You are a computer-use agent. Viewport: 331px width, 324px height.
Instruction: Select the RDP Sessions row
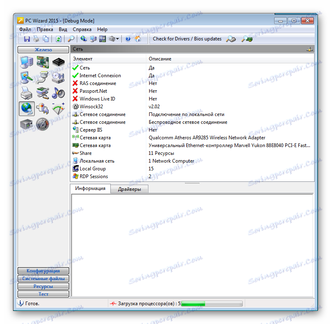pos(192,177)
